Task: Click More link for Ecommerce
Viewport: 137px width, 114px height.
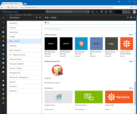Action: [x=131, y=88]
